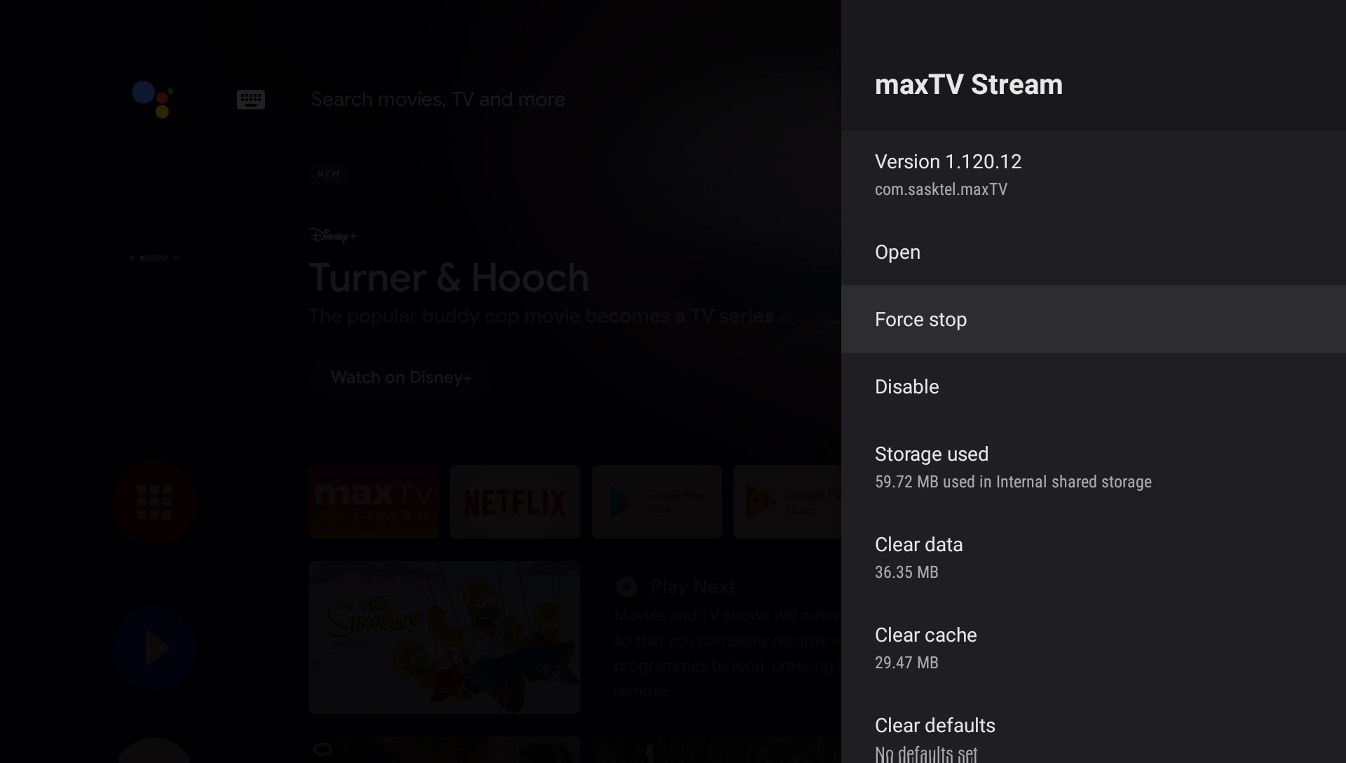
Task: View Storage used details
Action: coord(932,454)
